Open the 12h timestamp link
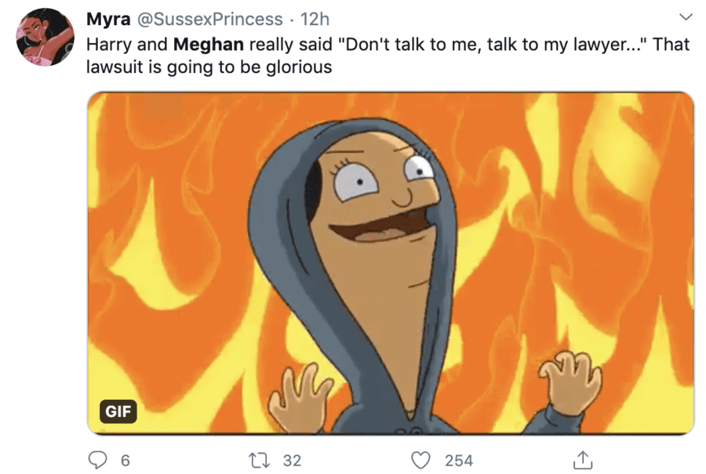This screenshot has width=706, height=474. (x=315, y=18)
